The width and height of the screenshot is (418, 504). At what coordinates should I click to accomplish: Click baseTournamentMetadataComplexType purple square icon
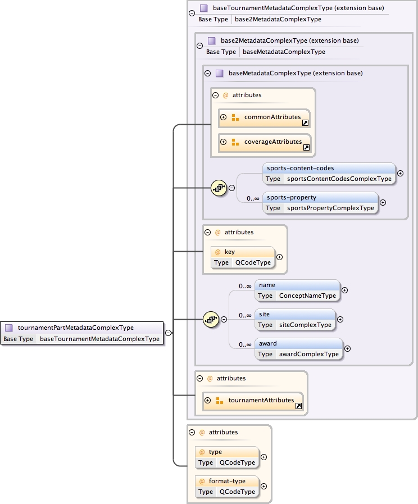(204, 8)
